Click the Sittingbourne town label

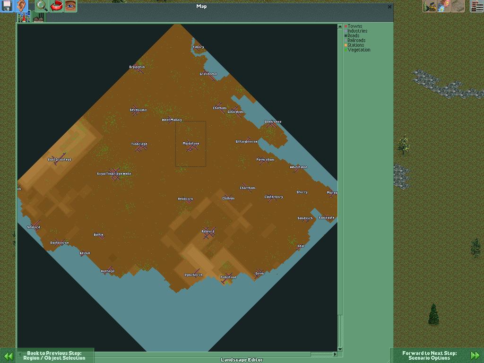(x=247, y=141)
